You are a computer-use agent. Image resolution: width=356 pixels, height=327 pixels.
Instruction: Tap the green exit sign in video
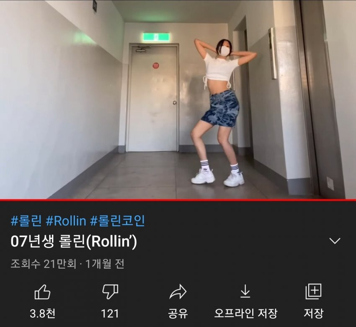pos(156,37)
